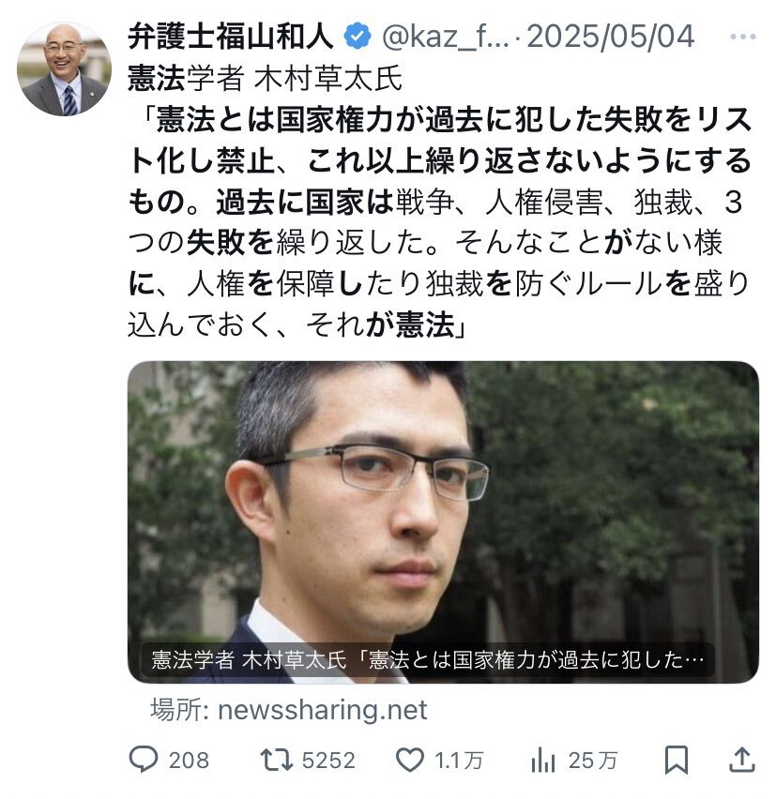
Task: Click the @kaz_f... username handle
Action: [x=445, y=37]
